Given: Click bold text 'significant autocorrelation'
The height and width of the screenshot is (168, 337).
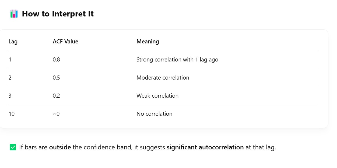Looking at the screenshot, I should (205, 147).
